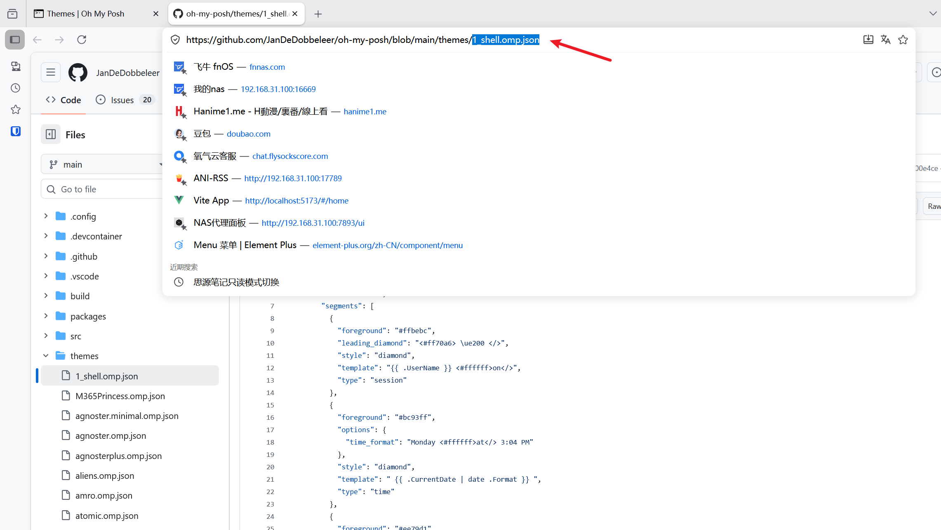Collapse the Files tree panel icon
941x530 pixels.
(51, 135)
